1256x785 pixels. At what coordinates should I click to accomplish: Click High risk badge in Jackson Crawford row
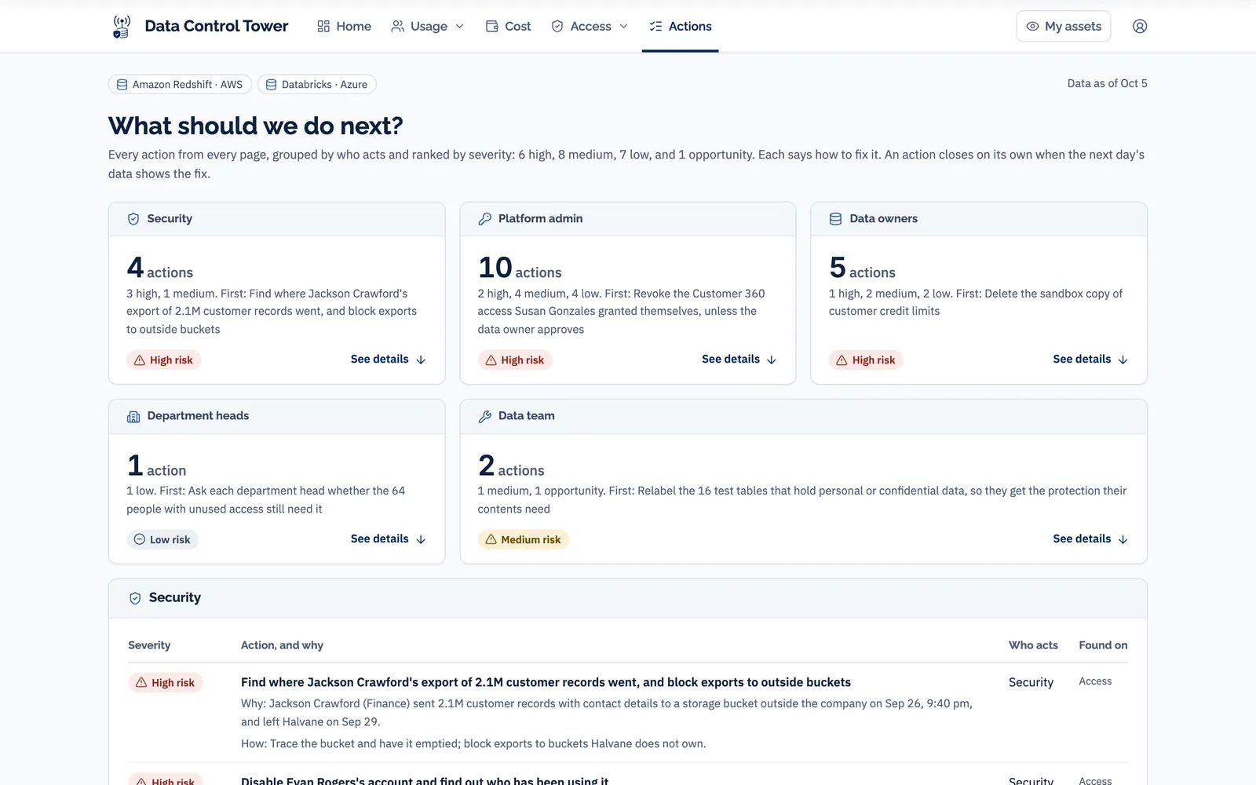pyautogui.click(x=166, y=683)
